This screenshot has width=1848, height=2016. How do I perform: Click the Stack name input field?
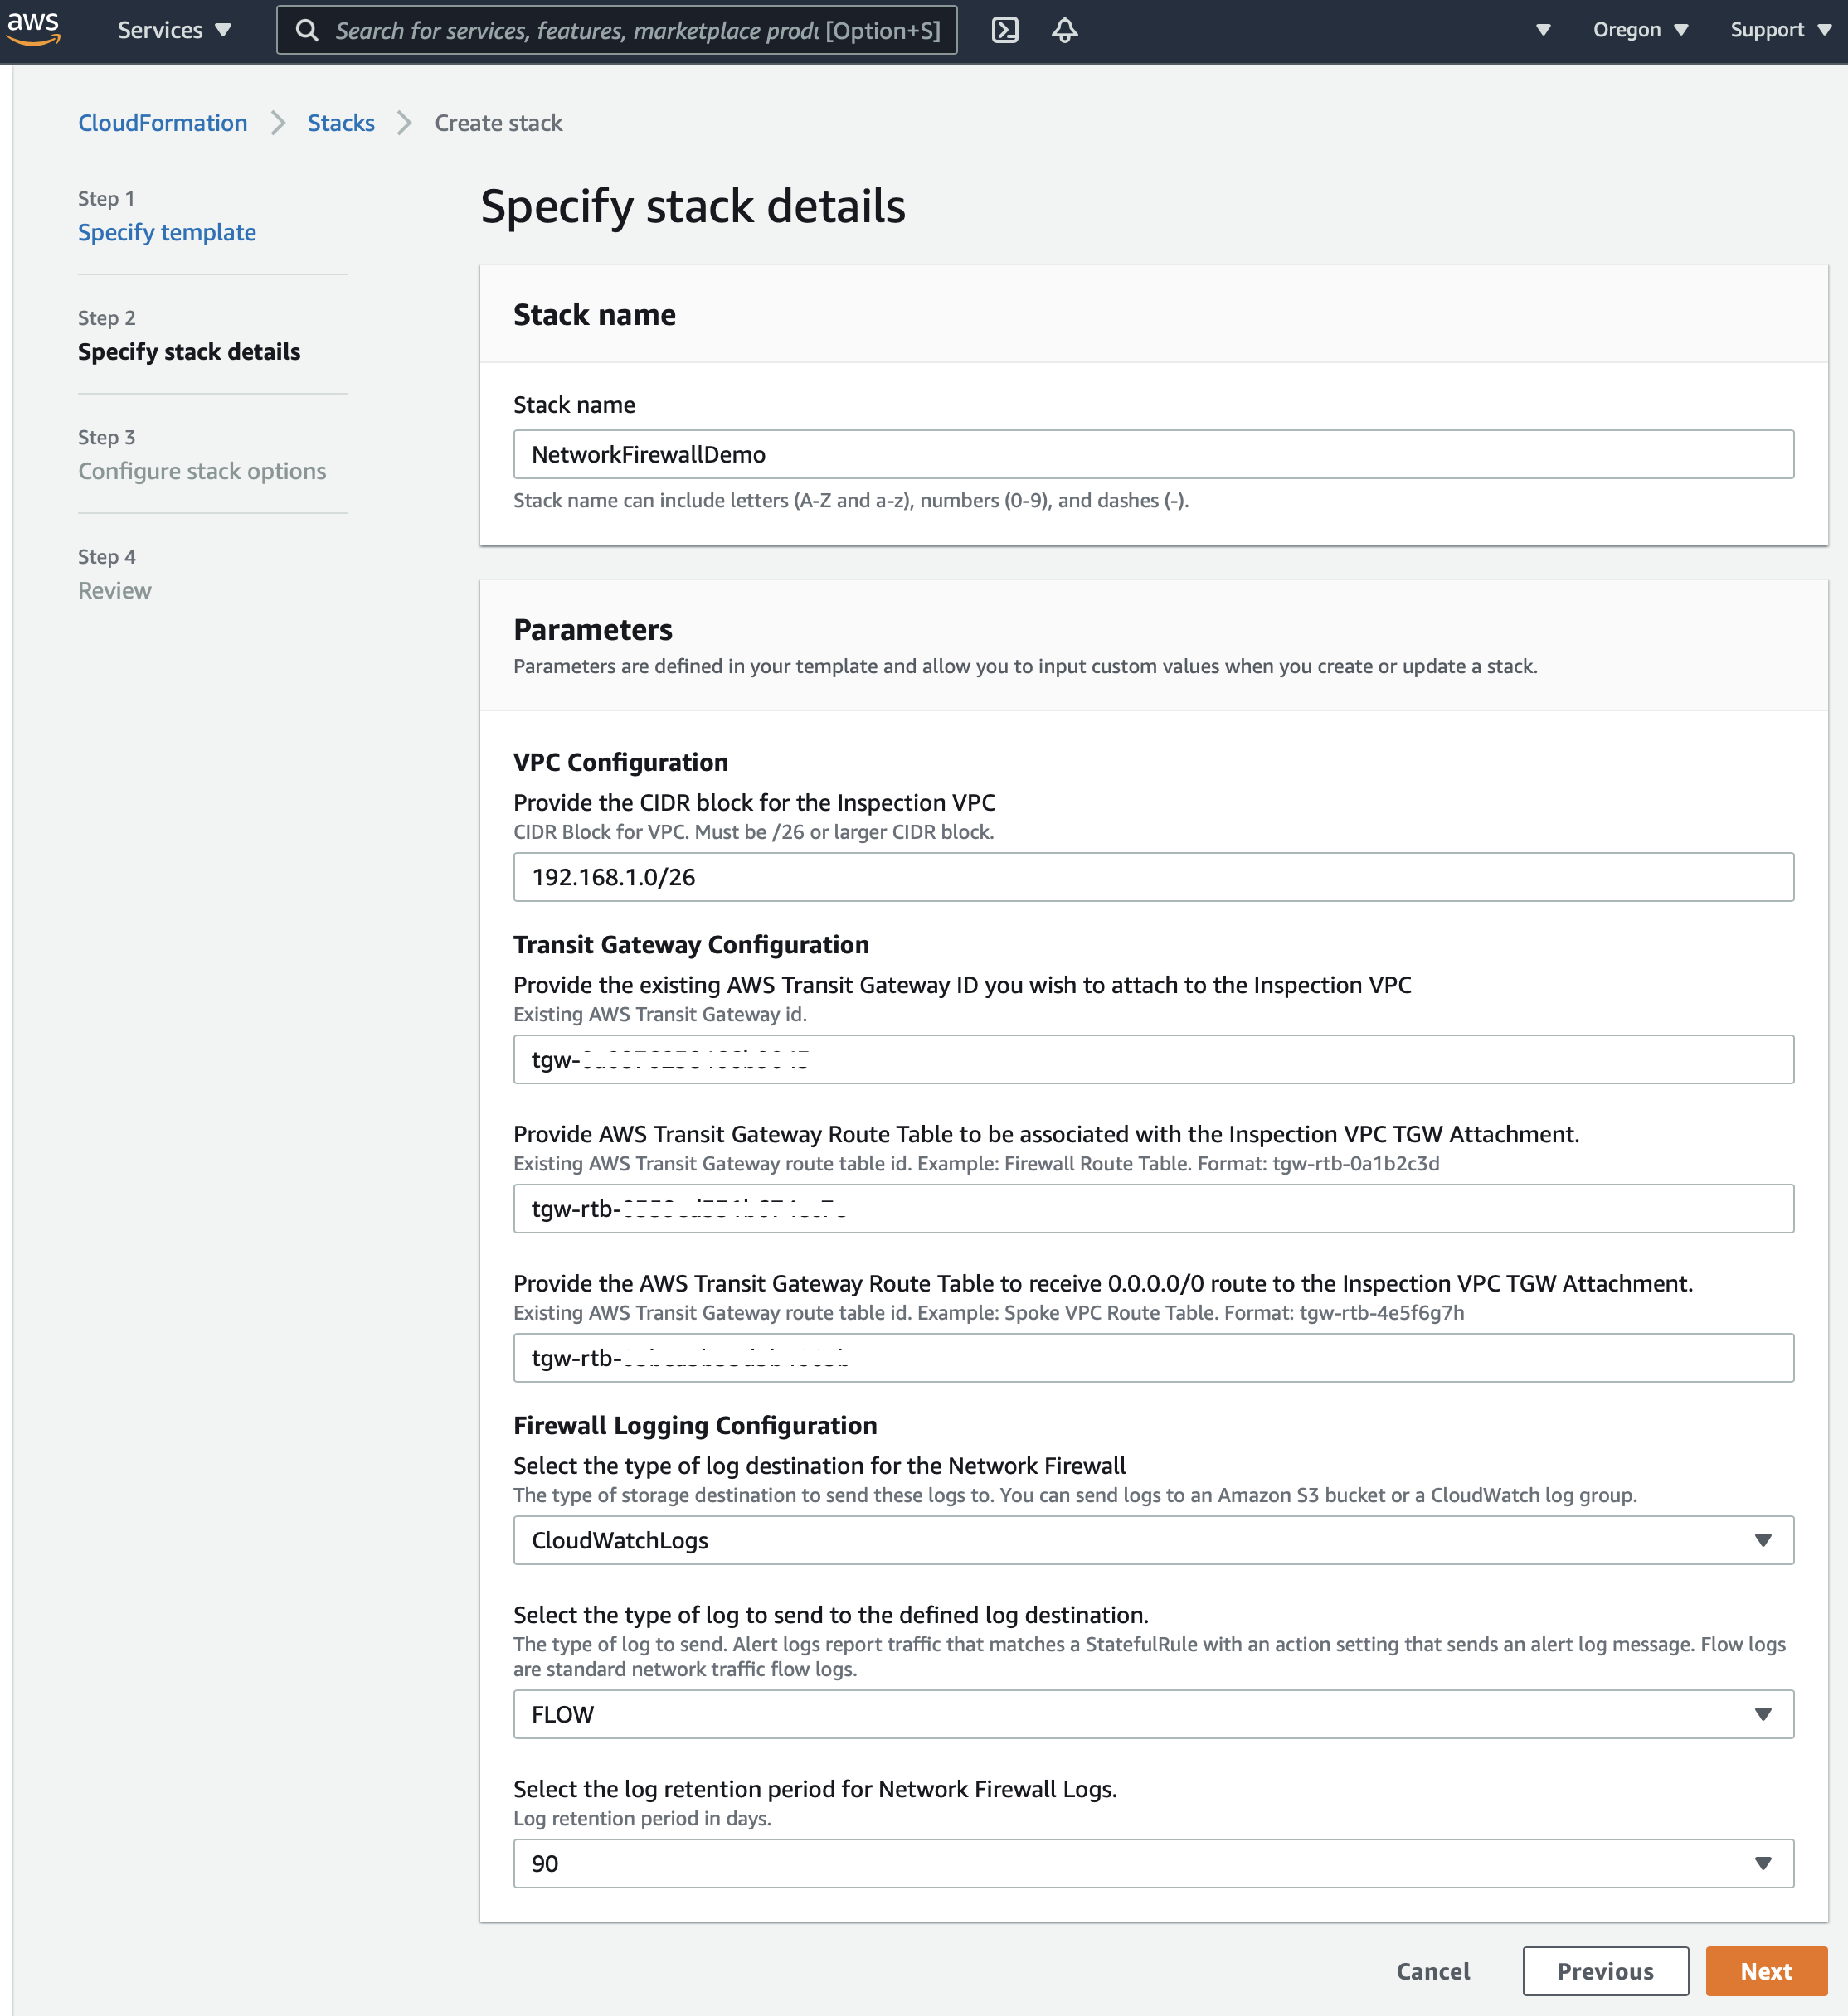[x=1153, y=454]
